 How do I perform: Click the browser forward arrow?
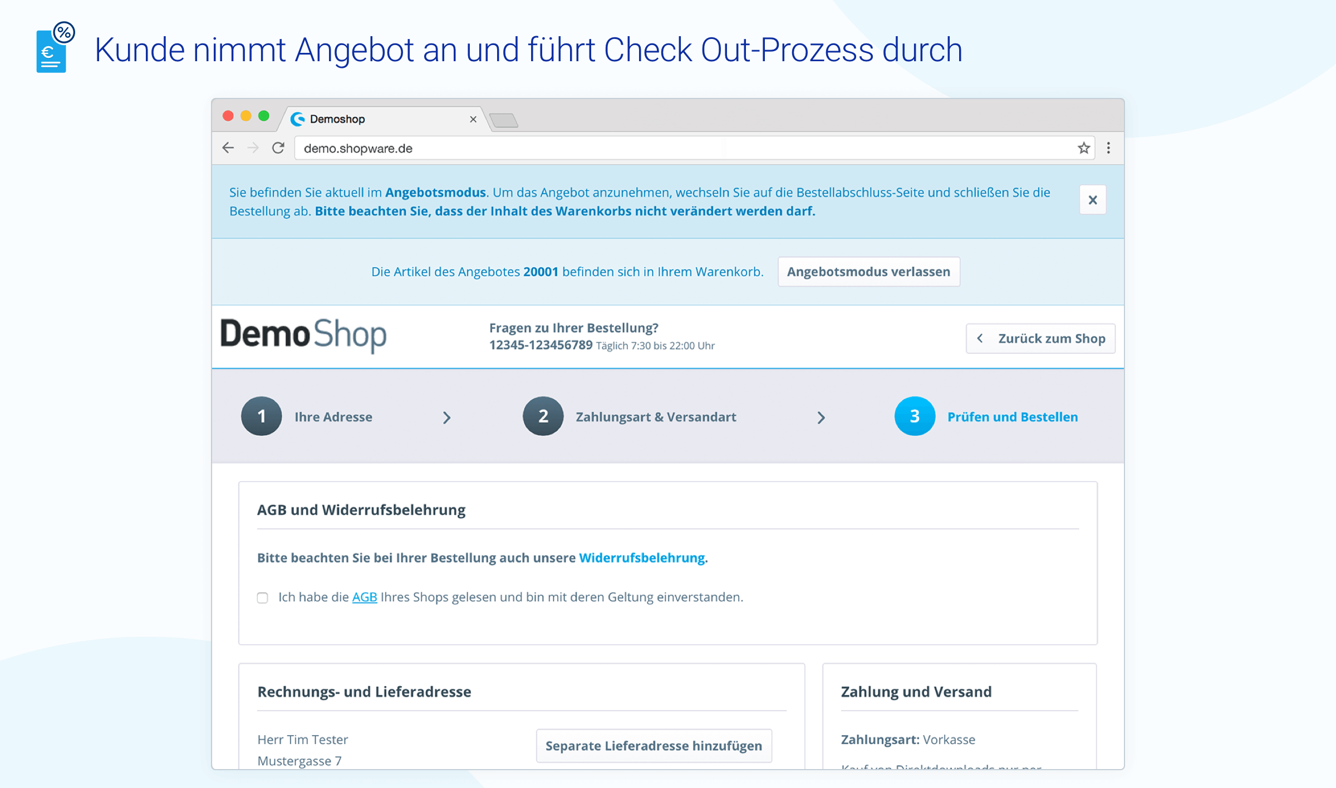(x=253, y=148)
